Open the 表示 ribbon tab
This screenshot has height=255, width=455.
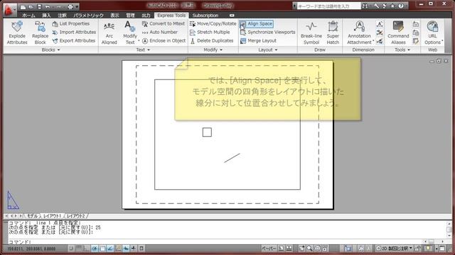tap(115, 16)
